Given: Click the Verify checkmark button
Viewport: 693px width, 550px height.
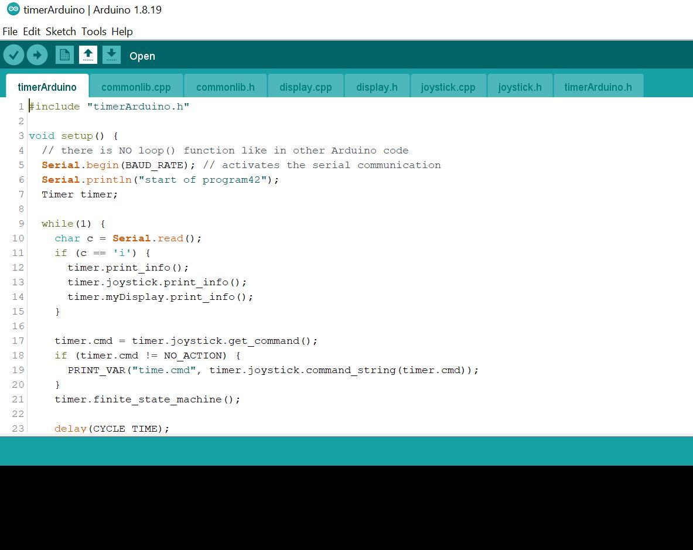Looking at the screenshot, I should tap(13, 54).
